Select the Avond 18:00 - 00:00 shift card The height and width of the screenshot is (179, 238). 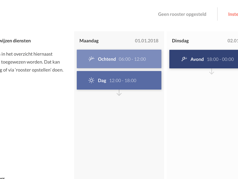tap(203, 59)
